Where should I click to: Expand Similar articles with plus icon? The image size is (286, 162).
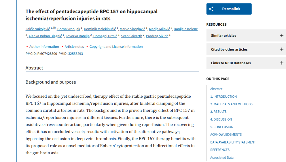(281, 35)
